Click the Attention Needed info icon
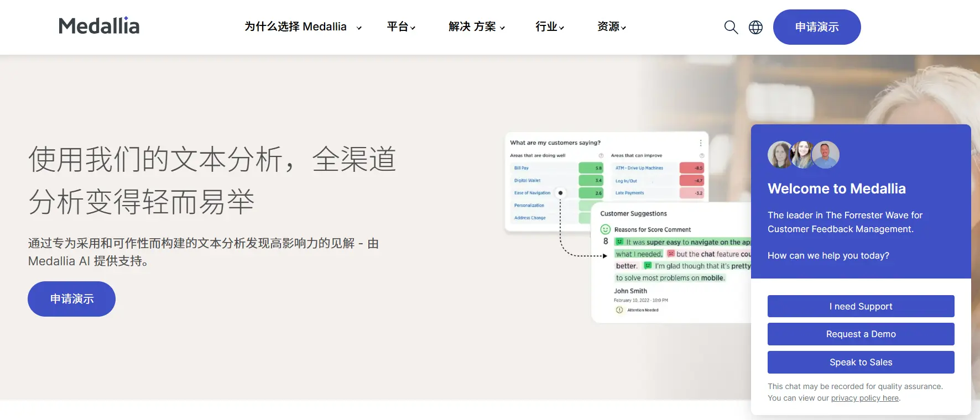The height and width of the screenshot is (420, 980). (619, 310)
